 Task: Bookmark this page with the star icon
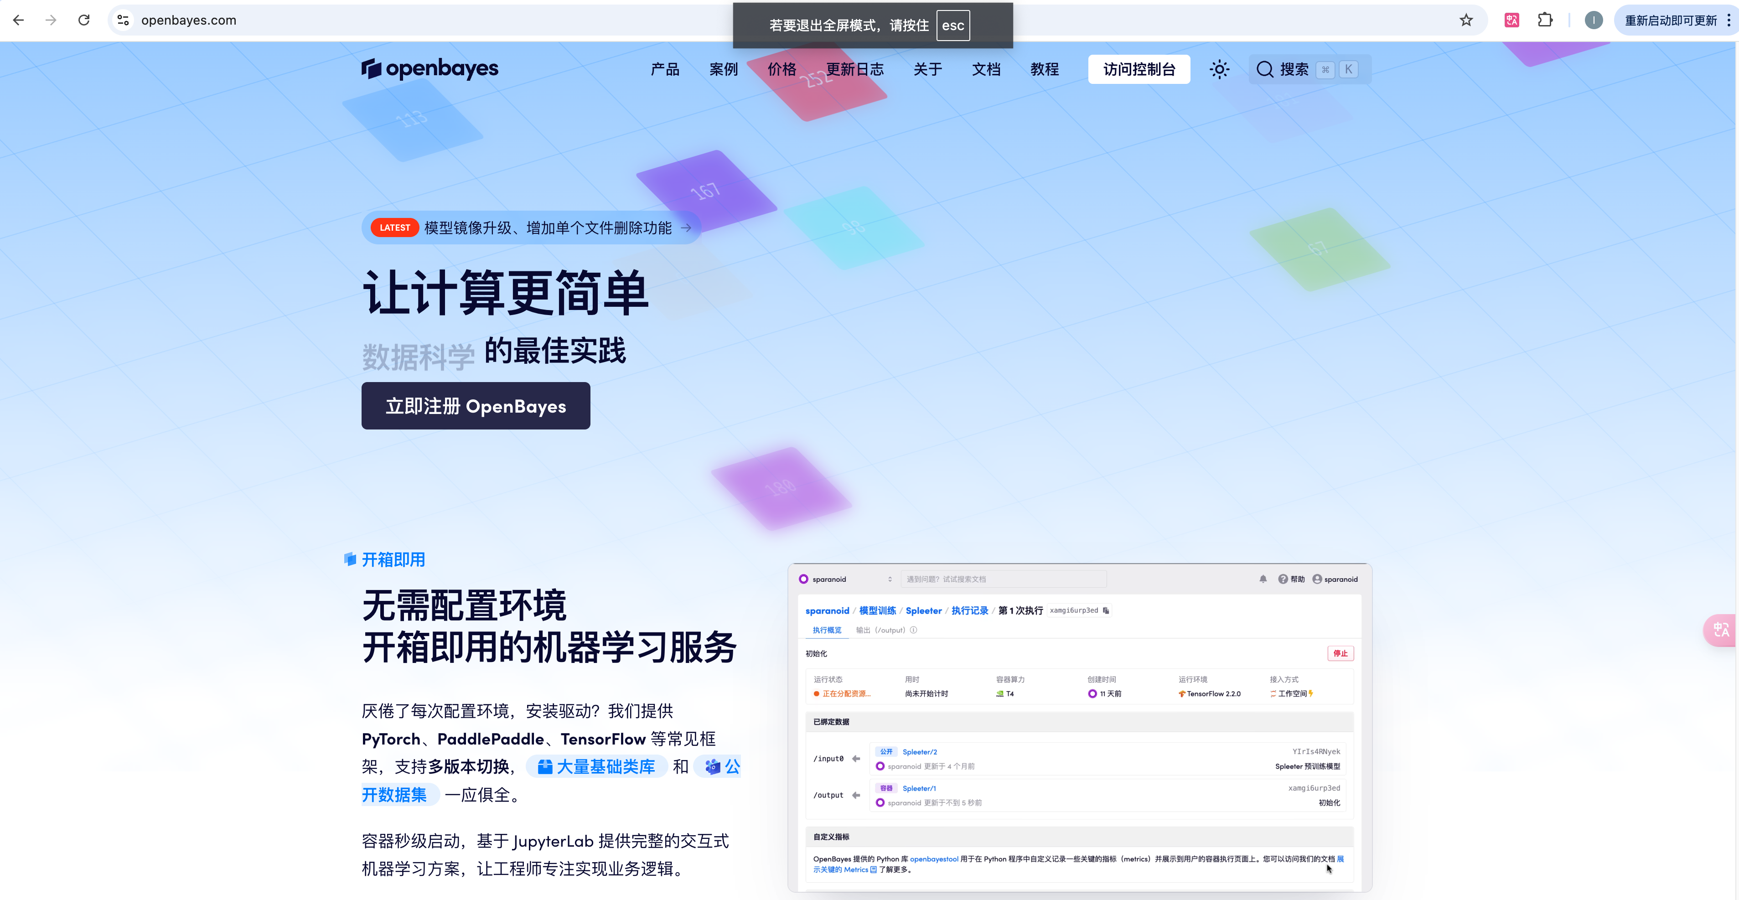[x=1465, y=20]
